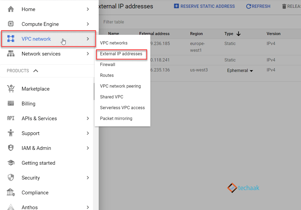Click the Support person icon
Image resolution: width=301 pixels, height=210 pixels.
point(11,133)
